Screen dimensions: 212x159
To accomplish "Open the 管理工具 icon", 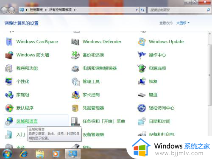I will click(x=75, y=82).
